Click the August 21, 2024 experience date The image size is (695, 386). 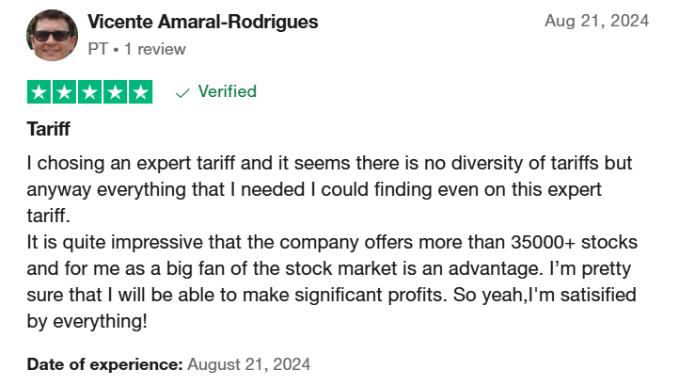pos(248,364)
